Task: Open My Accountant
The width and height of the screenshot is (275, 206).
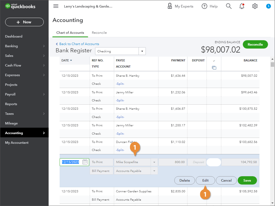Action: [17, 143]
